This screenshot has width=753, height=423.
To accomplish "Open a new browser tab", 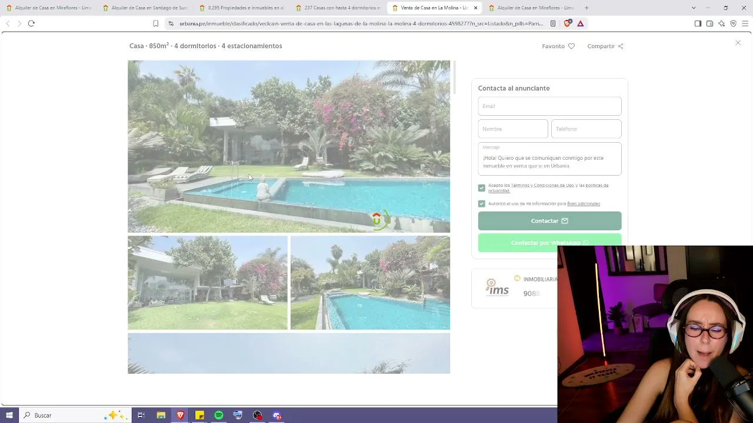I will (x=587, y=8).
